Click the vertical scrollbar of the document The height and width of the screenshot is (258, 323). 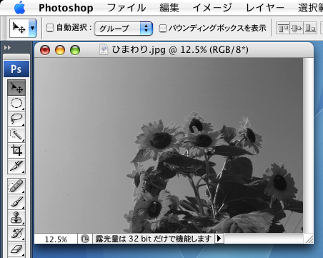309,145
